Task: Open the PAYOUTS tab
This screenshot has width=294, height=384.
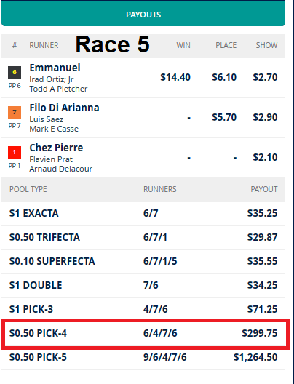Action: click(143, 14)
